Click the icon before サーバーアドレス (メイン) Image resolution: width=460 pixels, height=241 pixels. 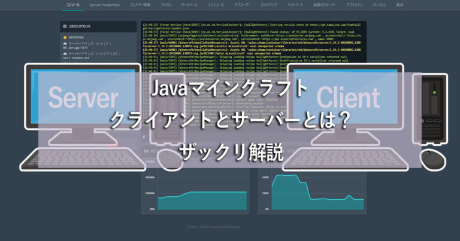(65, 43)
